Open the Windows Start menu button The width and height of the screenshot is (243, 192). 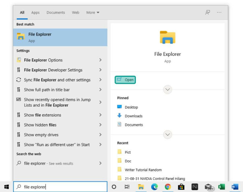click(6, 187)
